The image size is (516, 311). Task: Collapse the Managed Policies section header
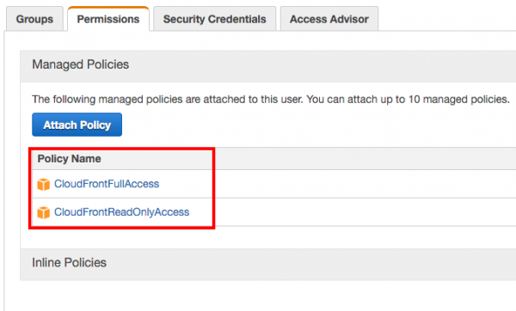coord(267,66)
